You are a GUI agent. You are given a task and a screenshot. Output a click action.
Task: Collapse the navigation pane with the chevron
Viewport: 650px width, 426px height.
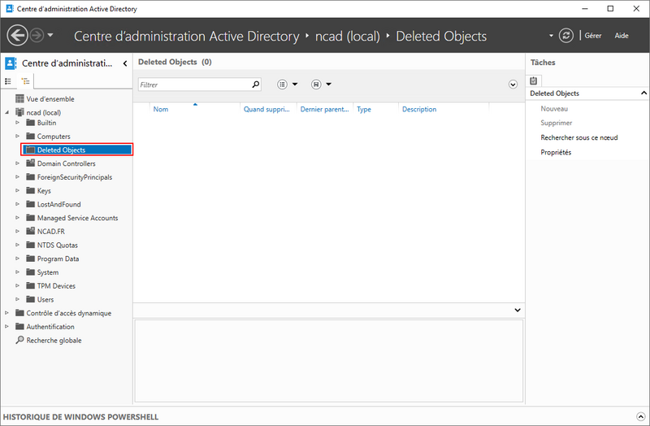click(124, 63)
